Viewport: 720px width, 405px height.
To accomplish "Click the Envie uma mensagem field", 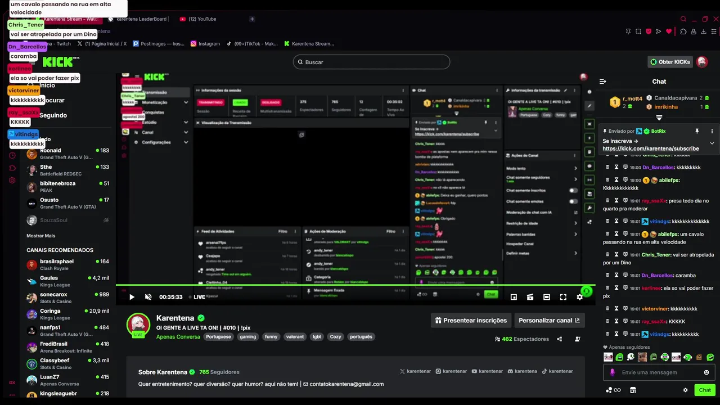I will 659,372.
